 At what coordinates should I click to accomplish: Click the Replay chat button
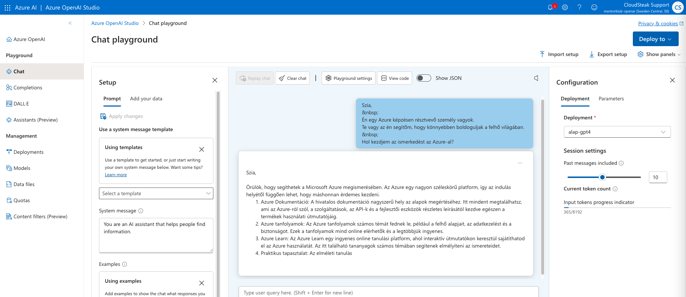(255, 78)
